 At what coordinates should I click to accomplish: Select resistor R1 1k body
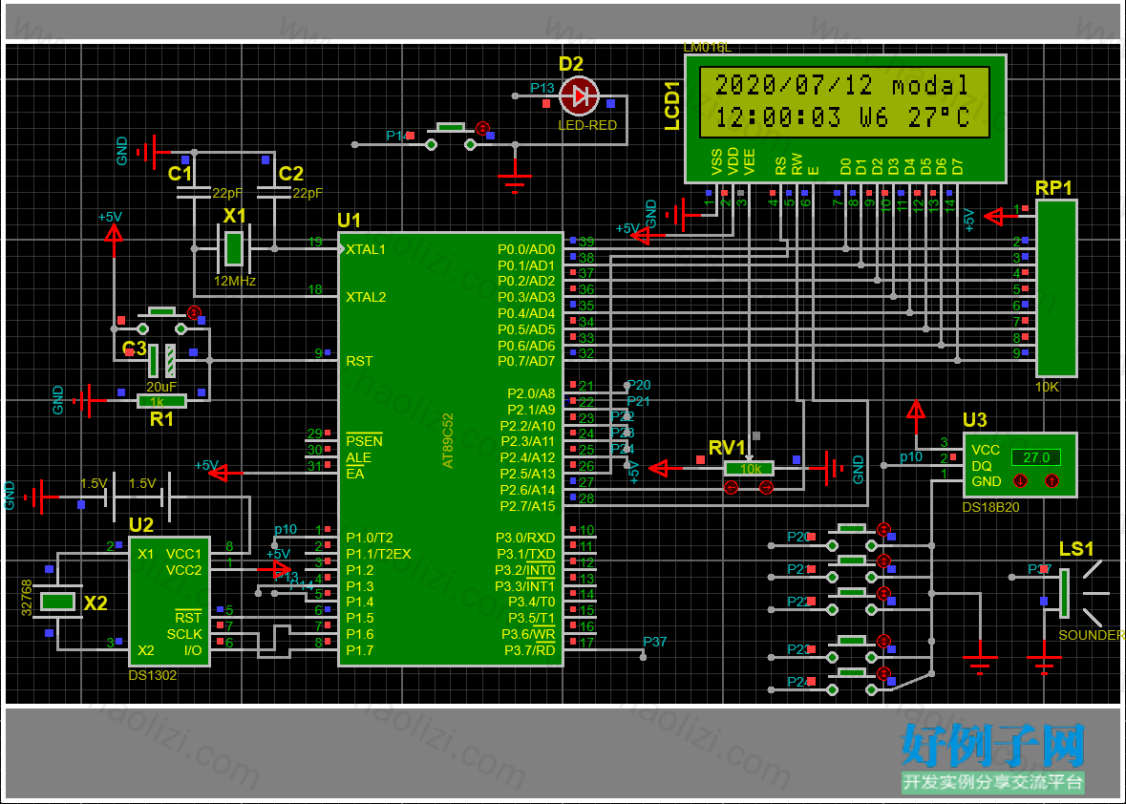tap(161, 401)
